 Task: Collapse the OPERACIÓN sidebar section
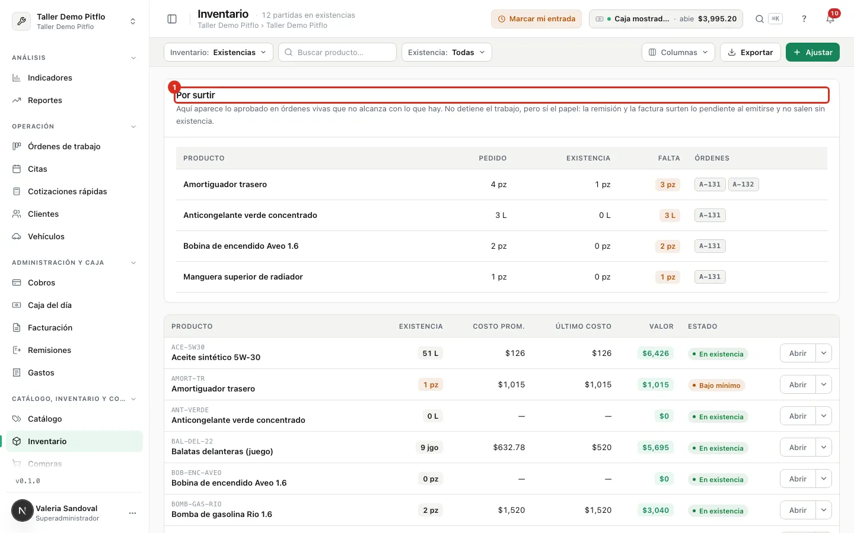(x=133, y=127)
